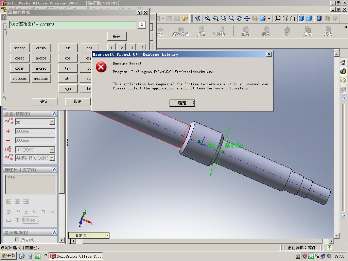The image size is (348, 261).
Task: Click the Draft (拔模) feature tool
Action: coord(328,31)
